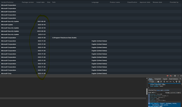Click the Elements panel scroll up arrow
This screenshot has width=182, height=107.
(147, 78)
